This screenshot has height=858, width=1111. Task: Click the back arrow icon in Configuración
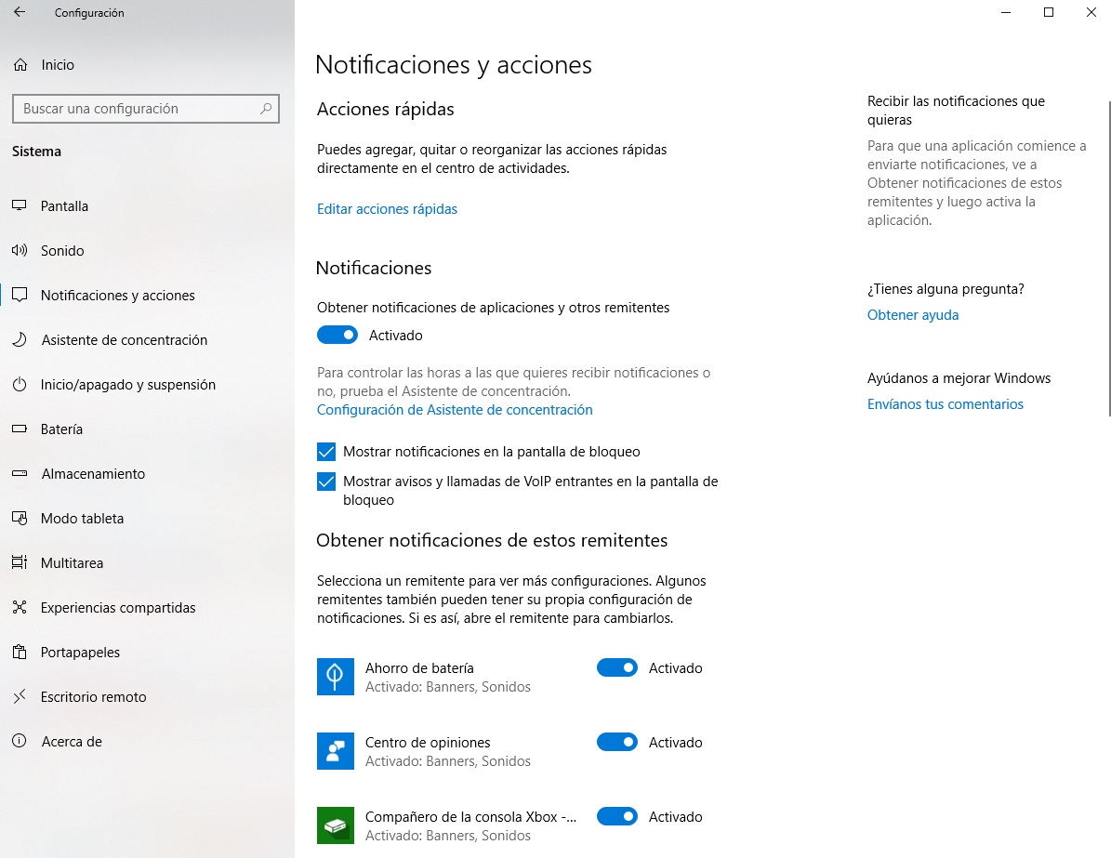coord(20,13)
